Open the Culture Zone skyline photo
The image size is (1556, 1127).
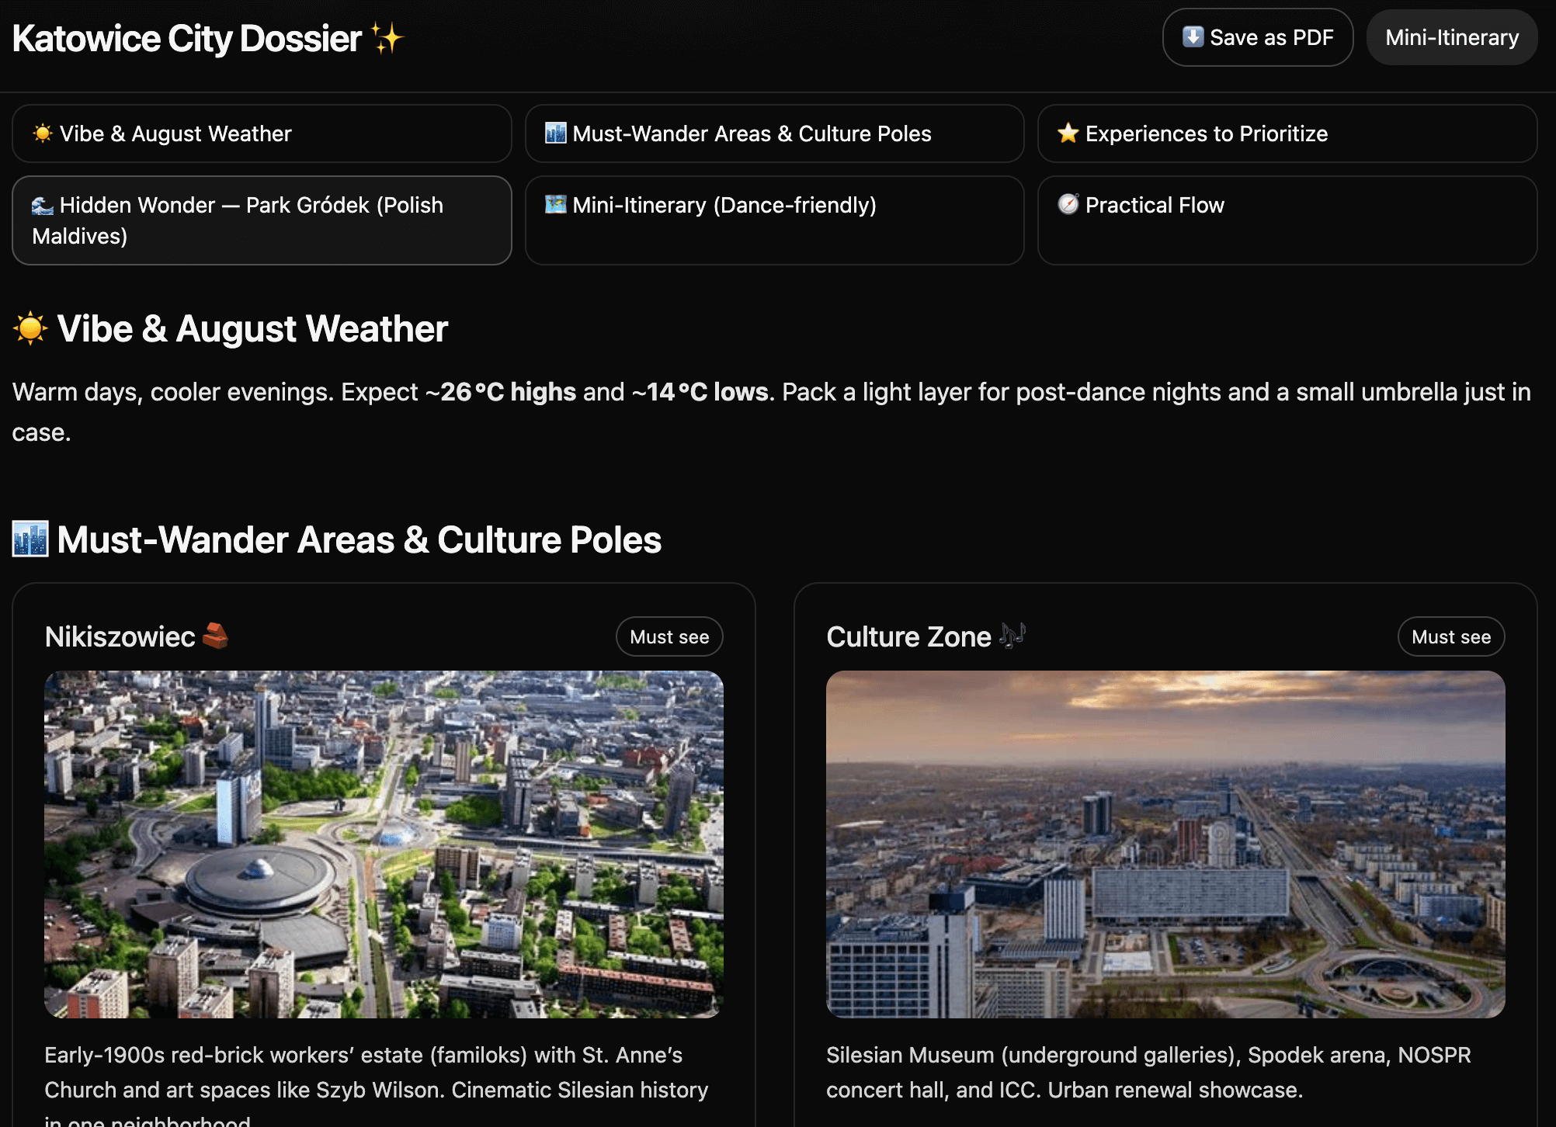coord(1165,844)
